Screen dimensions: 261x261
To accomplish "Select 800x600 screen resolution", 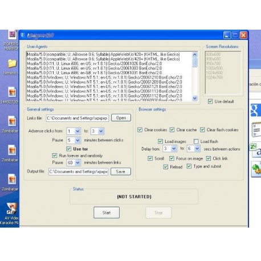I will pyautogui.click(x=213, y=54).
